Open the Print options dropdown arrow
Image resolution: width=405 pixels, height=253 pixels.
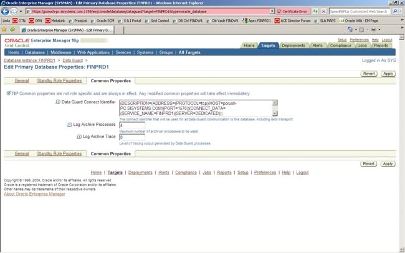379,30
